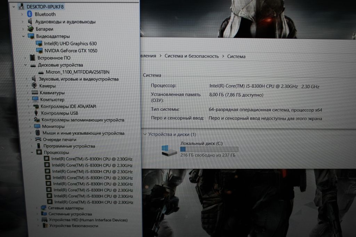Click the firmware icon beside Встроенное ПО
The image size is (356, 237).
pos(32,58)
